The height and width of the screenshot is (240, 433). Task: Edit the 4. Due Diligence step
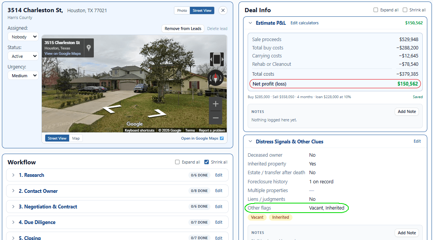[219, 222]
